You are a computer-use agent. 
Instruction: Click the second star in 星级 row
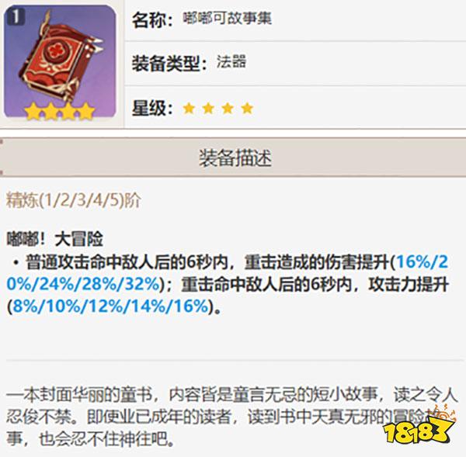[x=208, y=109]
